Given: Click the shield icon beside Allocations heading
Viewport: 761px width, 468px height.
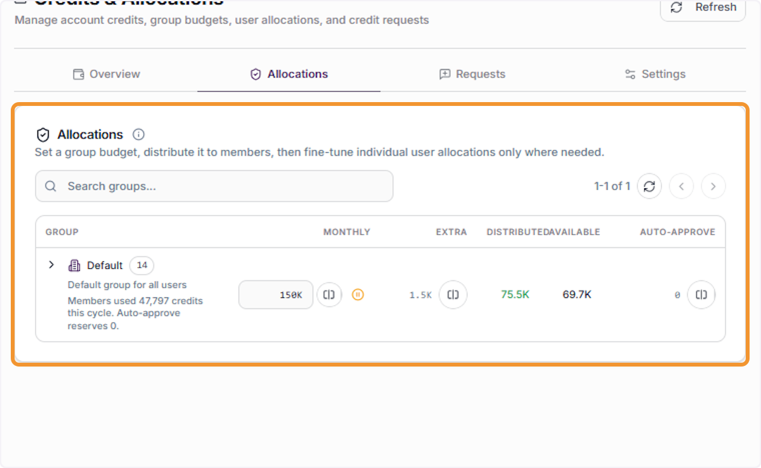Looking at the screenshot, I should (x=43, y=134).
